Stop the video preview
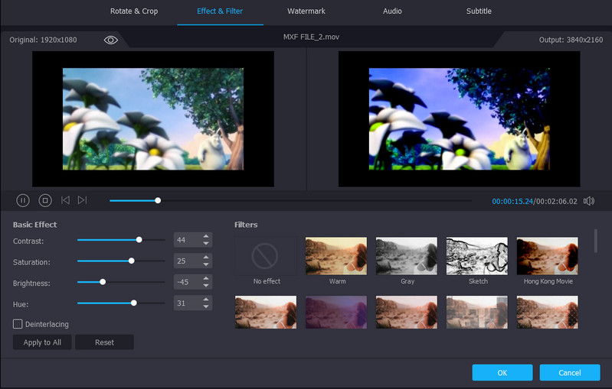This screenshot has height=389, width=612. pyautogui.click(x=45, y=200)
